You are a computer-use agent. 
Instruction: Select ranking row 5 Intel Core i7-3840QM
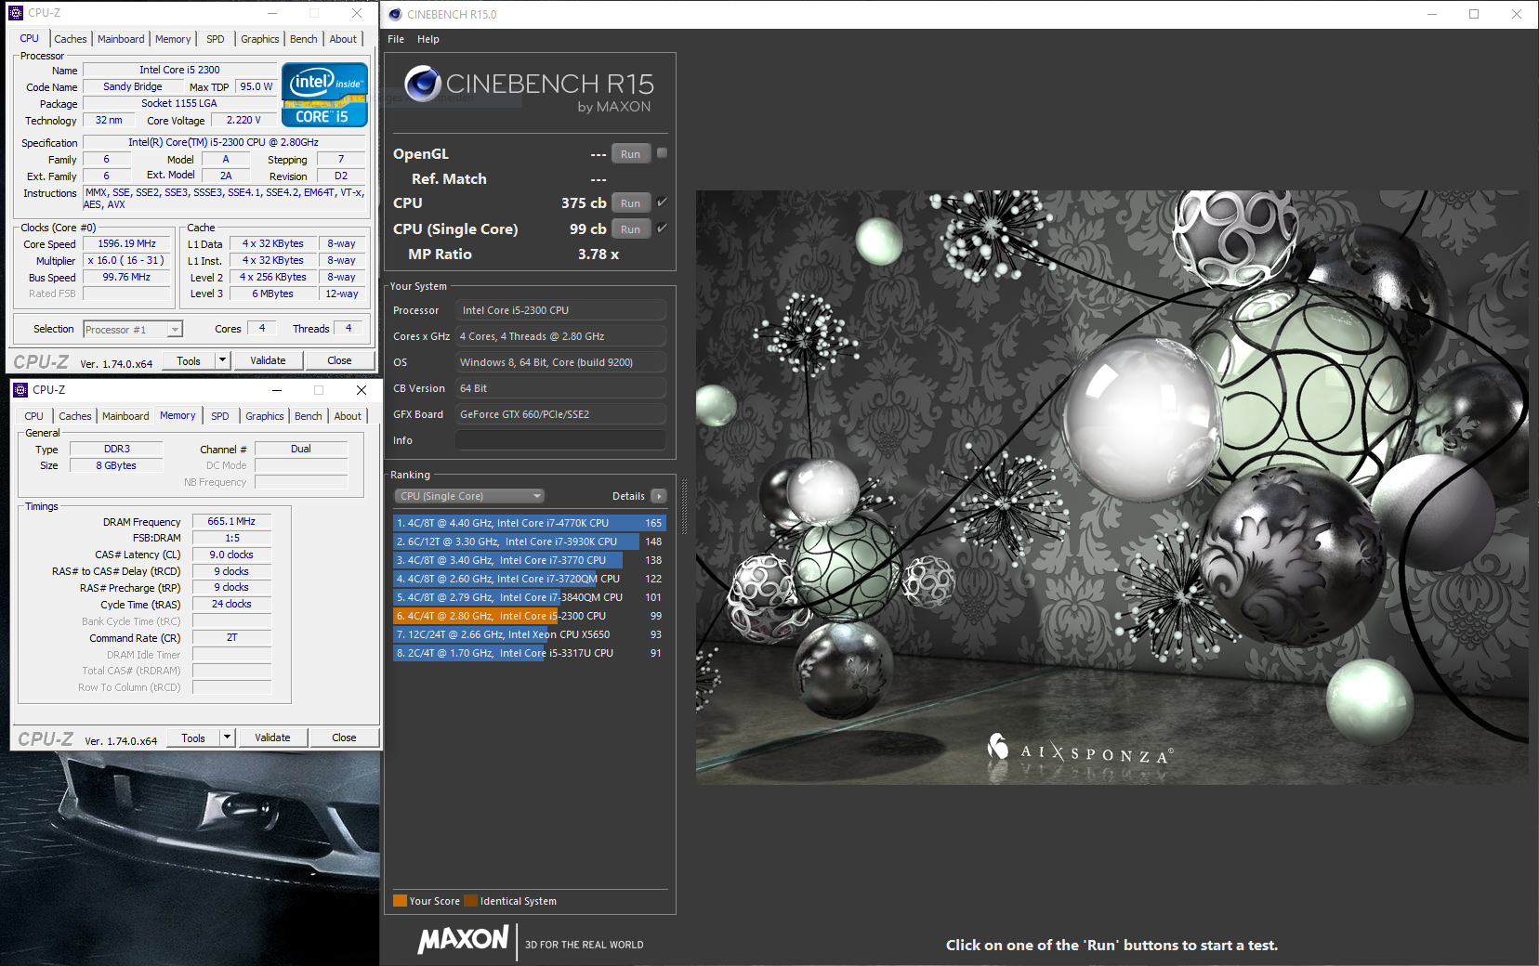tap(529, 597)
